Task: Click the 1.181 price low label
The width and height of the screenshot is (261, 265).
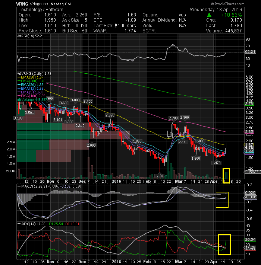Action: (x=159, y=176)
